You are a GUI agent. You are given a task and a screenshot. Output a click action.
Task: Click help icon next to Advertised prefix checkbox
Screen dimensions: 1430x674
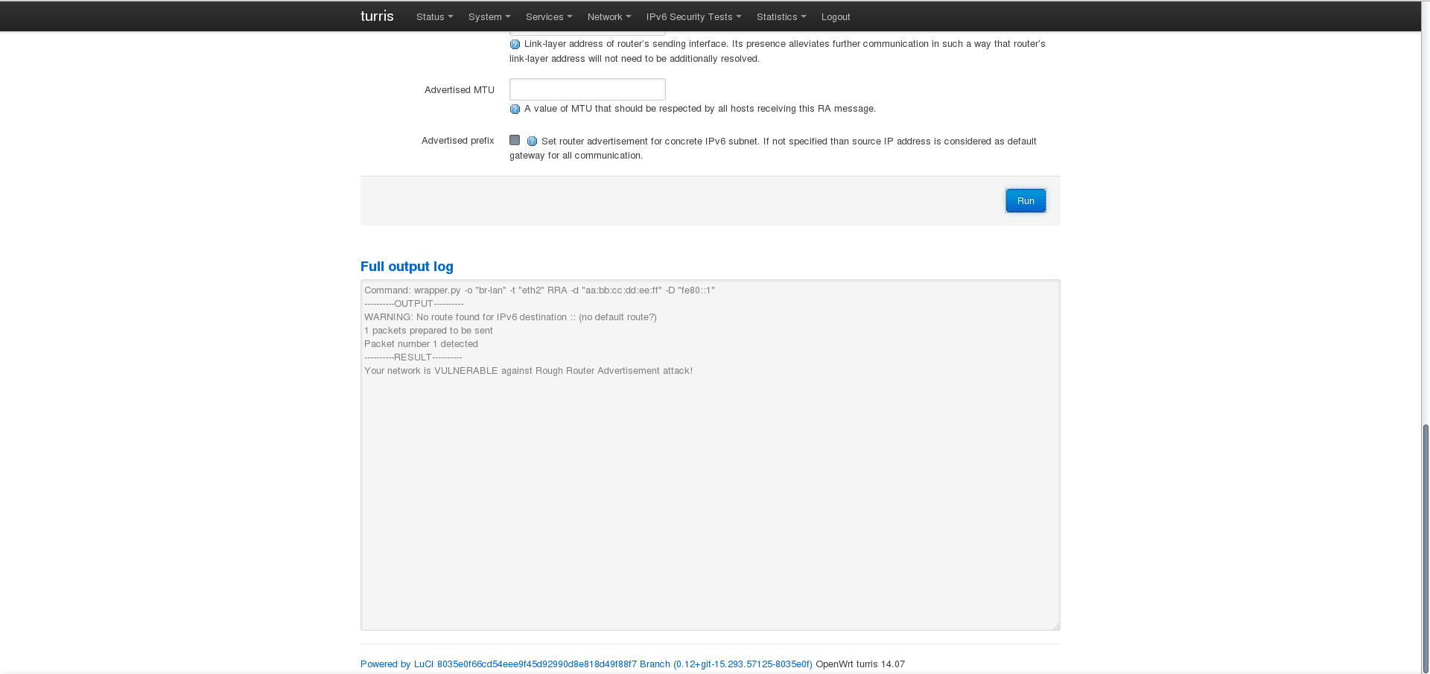click(x=532, y=142)
